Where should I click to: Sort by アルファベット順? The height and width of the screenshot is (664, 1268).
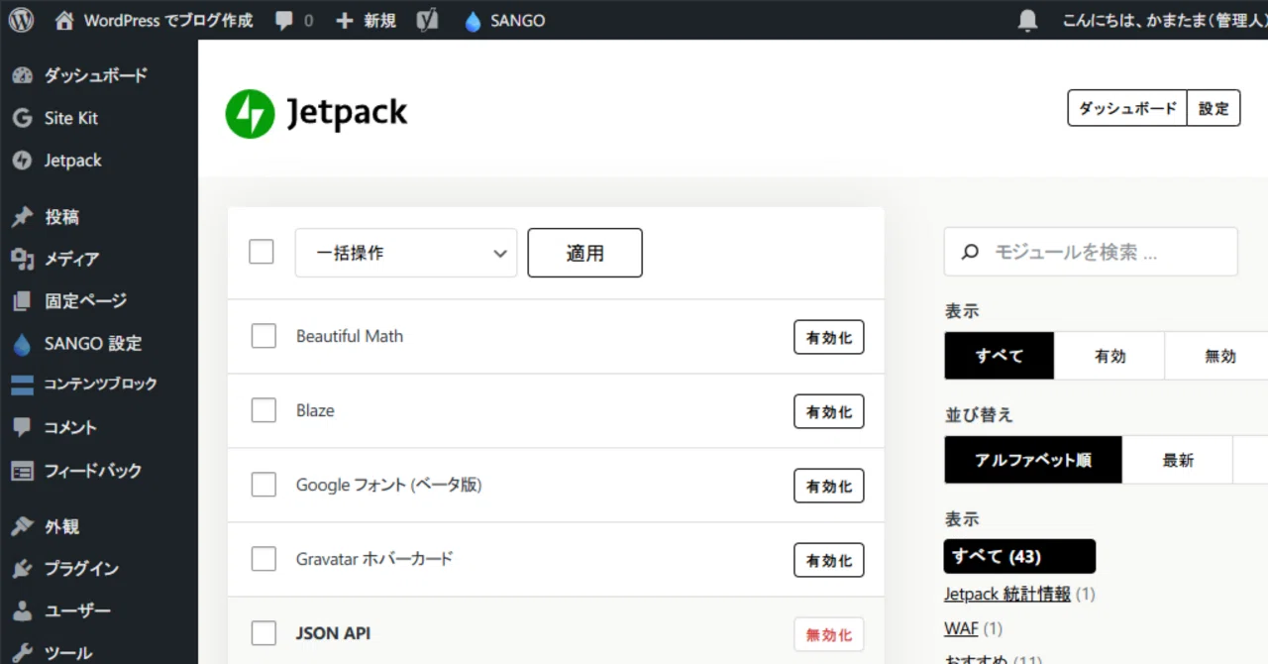[x=1033, y=460]
